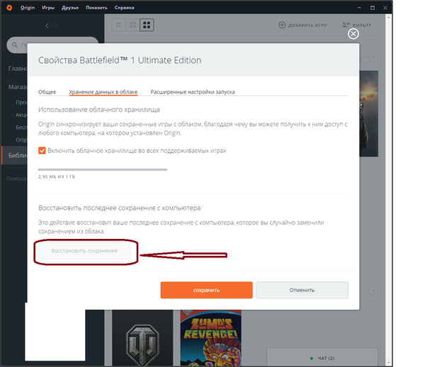425x367 pixels.
Task: Open the Чат (2) panel
Action: pyautogui.click(x=322, y=358)
